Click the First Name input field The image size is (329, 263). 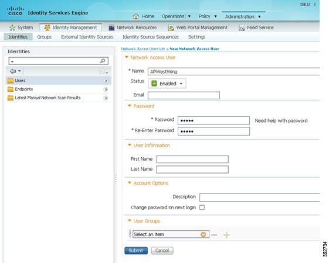click(x=192, y=160)
